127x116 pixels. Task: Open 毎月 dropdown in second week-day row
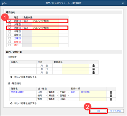point(42,96)
